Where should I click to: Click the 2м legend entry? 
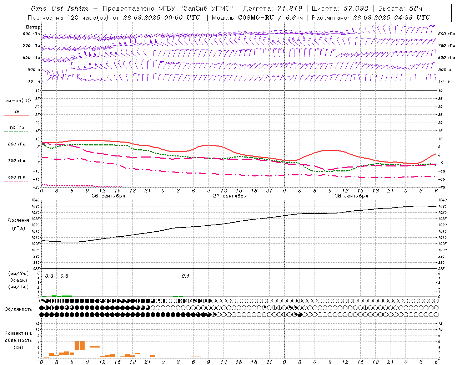click(17, 112)
